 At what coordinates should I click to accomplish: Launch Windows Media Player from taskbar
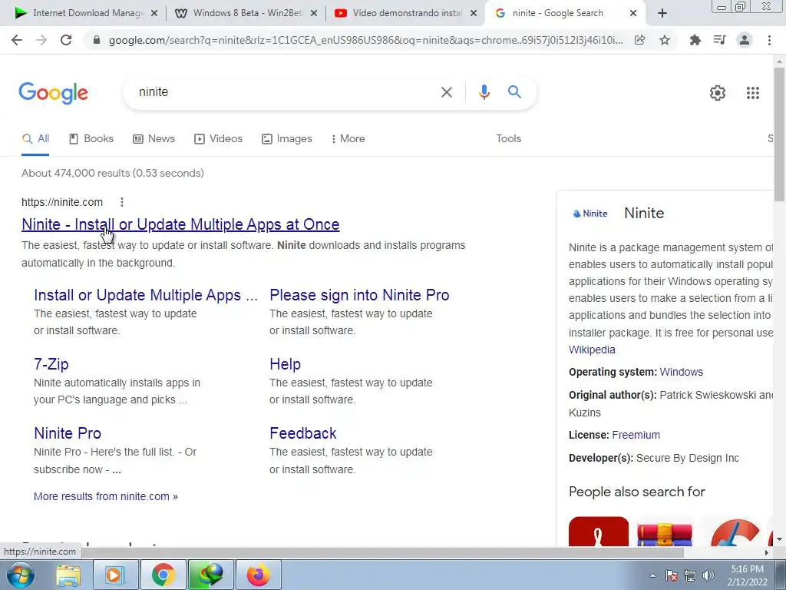115,575
